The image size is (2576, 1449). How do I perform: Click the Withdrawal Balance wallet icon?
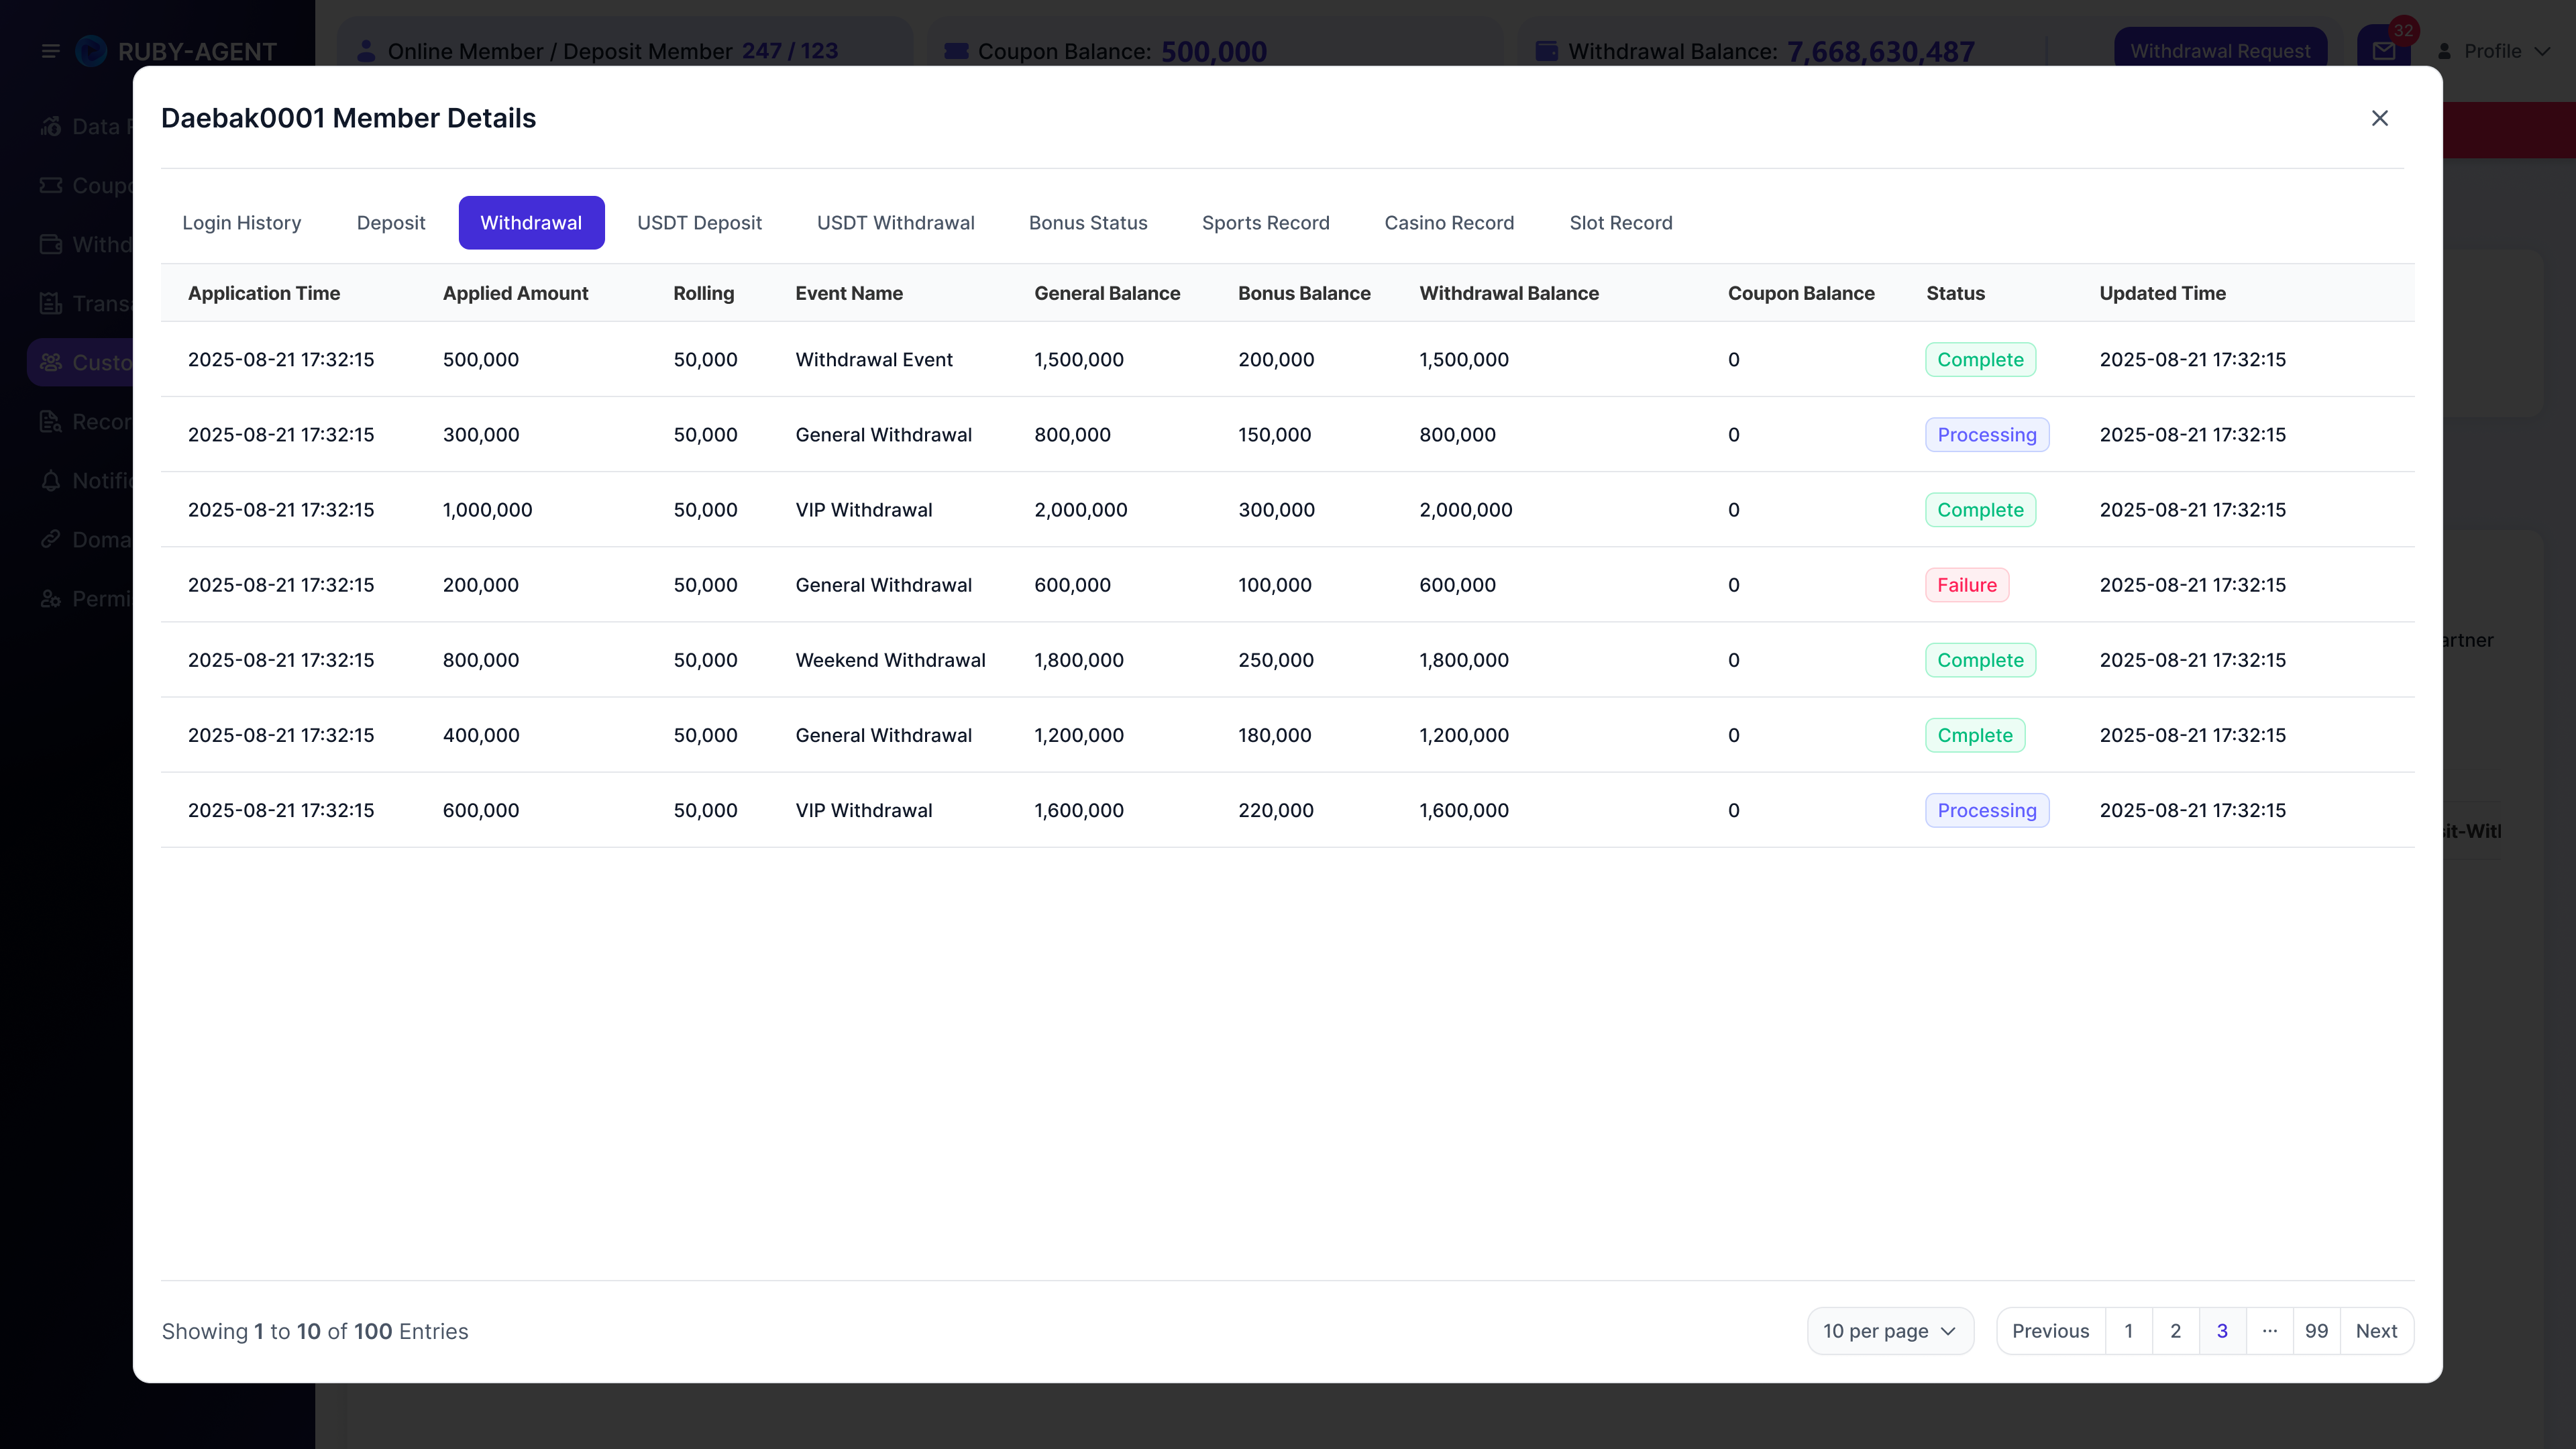coord(1546,51)
